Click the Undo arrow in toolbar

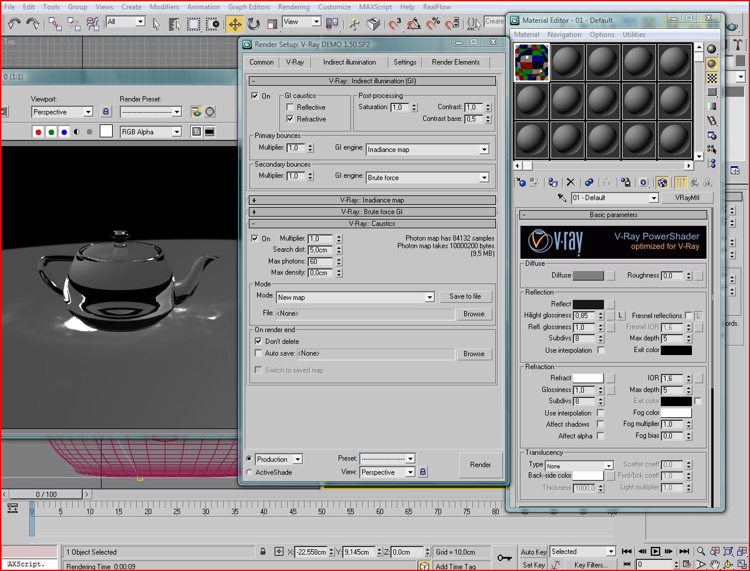coord(14,24)
